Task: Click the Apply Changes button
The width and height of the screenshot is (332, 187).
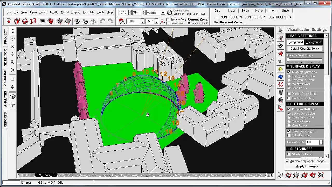Action: 307,166
